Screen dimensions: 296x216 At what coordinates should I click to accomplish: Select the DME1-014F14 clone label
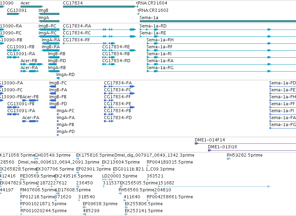pos(210,140)
